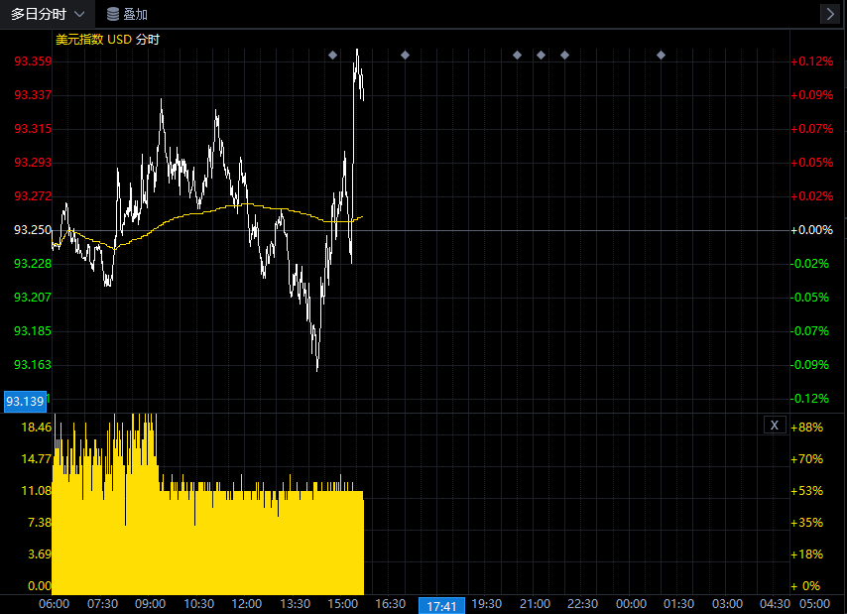The height and width of the screenshot is (614, 847).
Task: Click the 分时 label beside USD
Action: (x=148, y=40)
